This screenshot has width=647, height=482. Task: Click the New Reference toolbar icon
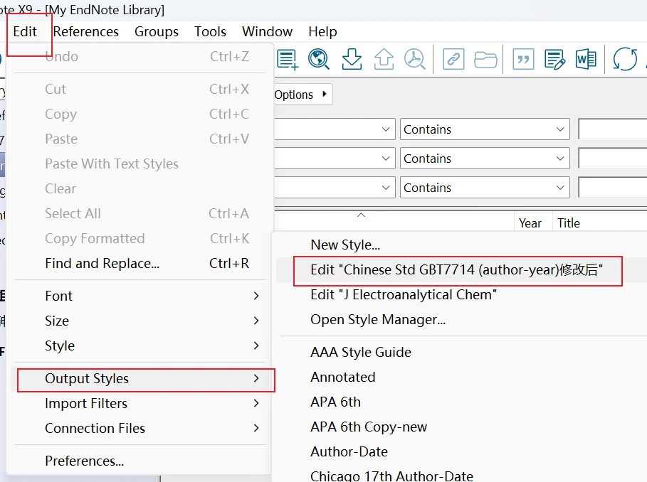pyautogui.click(x=288, y=59)
